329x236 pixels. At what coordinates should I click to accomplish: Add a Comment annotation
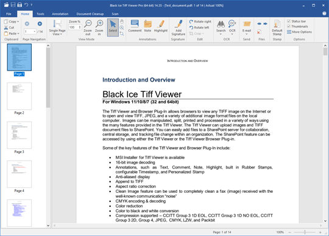[135, 26]
